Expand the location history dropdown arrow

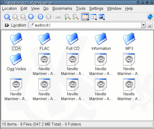pyautogui.click(x=144, y=25)
